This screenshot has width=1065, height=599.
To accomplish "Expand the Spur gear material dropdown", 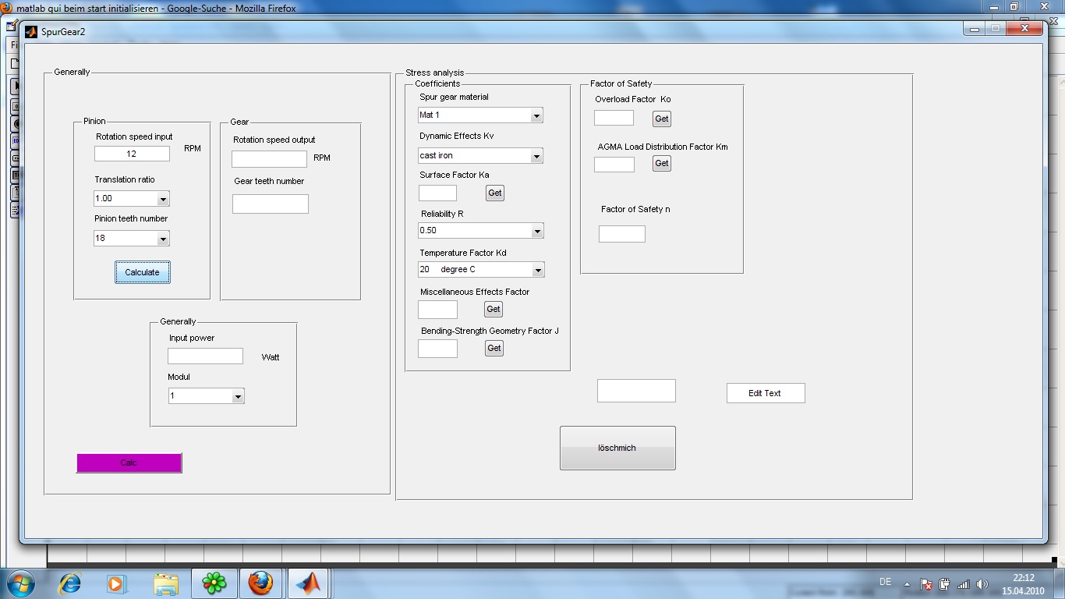I will (536, 115).
